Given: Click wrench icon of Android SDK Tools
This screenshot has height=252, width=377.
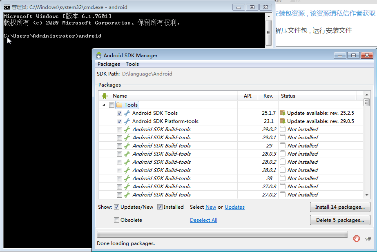Looking at the screenshot, I should click(127, 113).
